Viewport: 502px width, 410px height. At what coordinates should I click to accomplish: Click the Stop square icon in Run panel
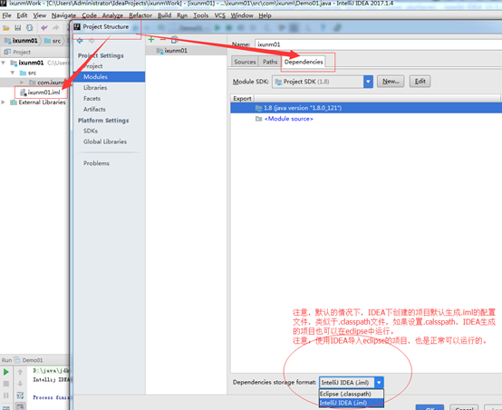pos(5,384)
